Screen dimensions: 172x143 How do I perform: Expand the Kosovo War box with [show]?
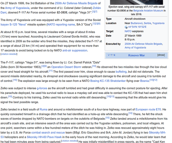161,55
